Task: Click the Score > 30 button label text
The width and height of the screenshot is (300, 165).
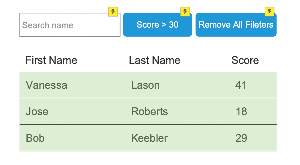Action: click(x=157, y=25)
